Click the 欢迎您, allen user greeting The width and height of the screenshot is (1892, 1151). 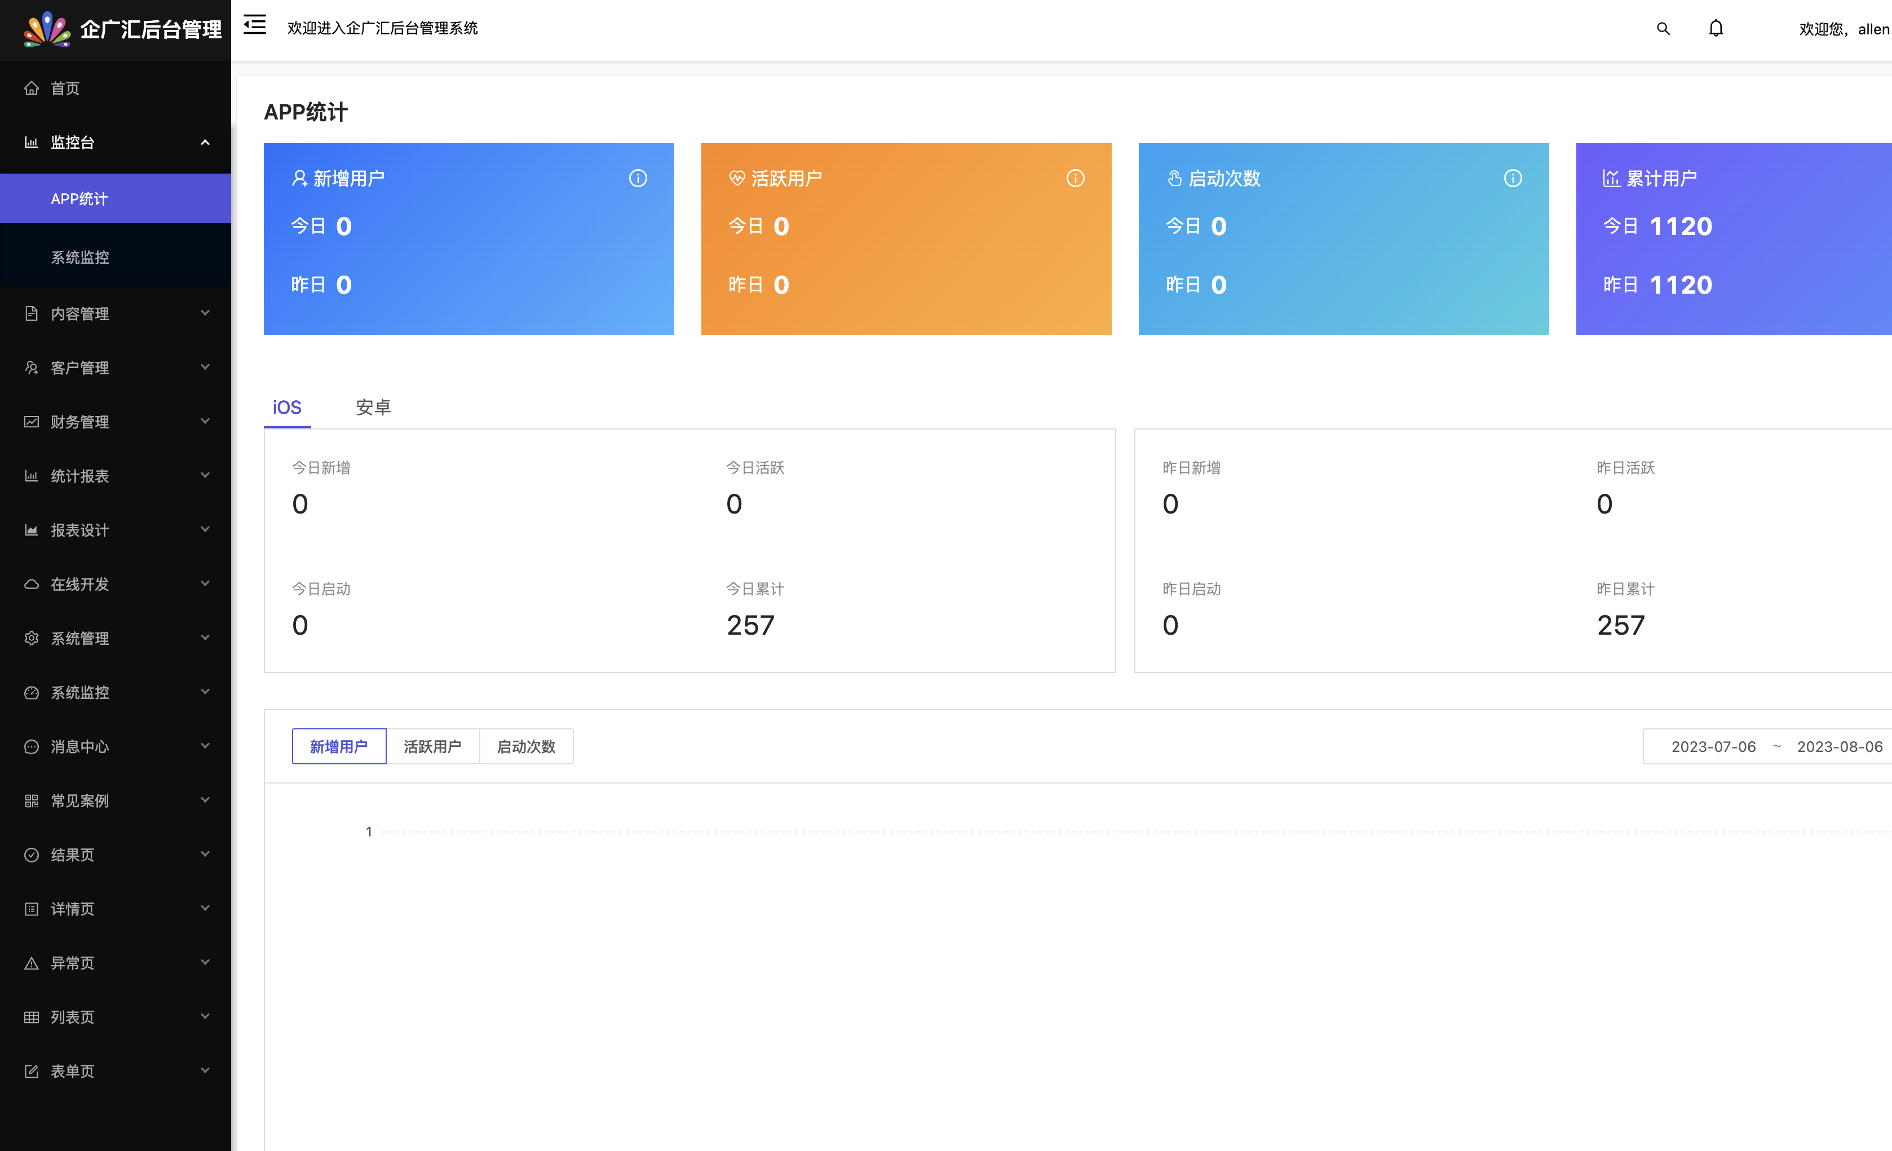pos(1844,29)
